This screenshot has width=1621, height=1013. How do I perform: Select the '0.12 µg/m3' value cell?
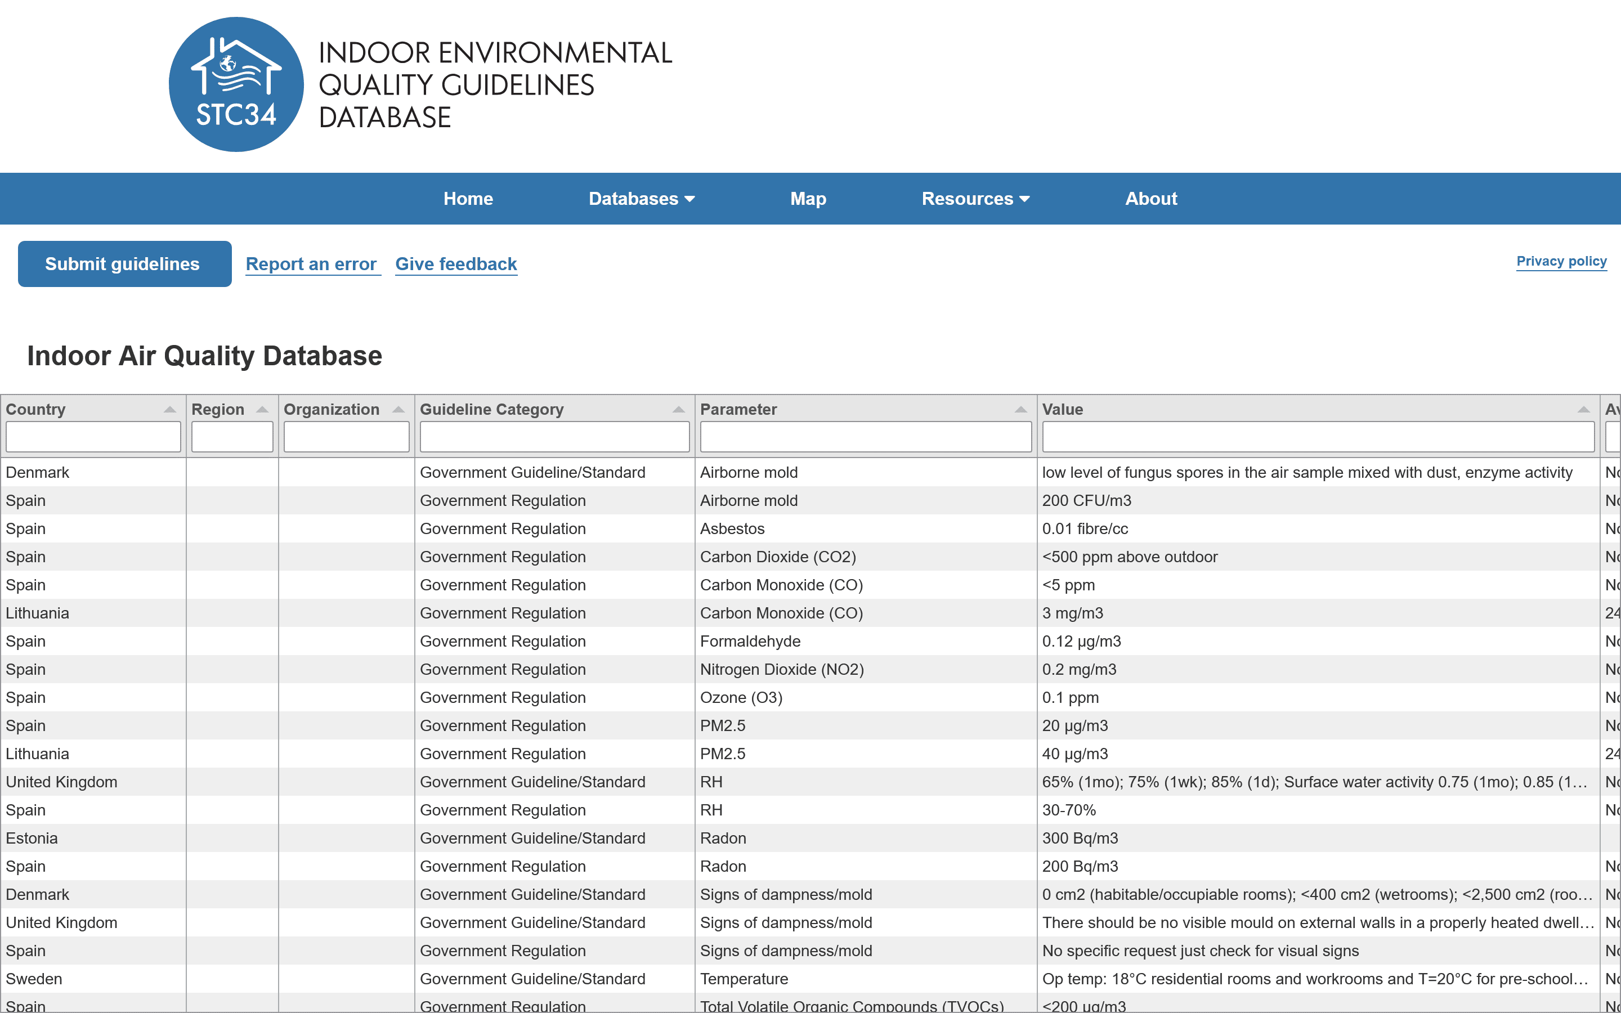(1318, 641)
